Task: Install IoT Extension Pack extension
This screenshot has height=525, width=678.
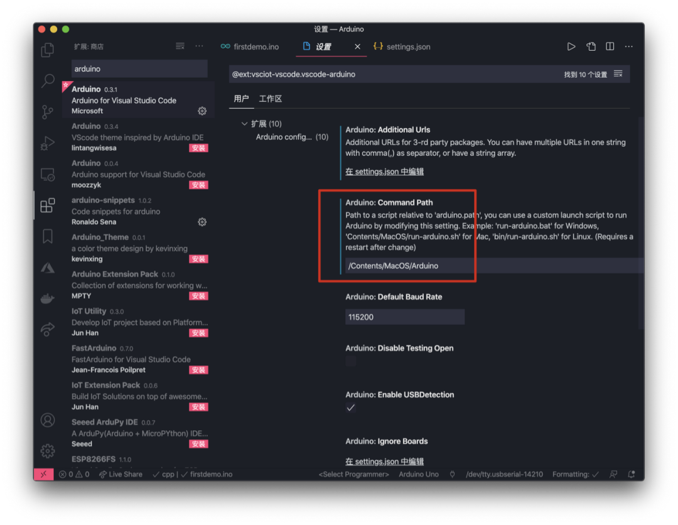Action: 198,407
